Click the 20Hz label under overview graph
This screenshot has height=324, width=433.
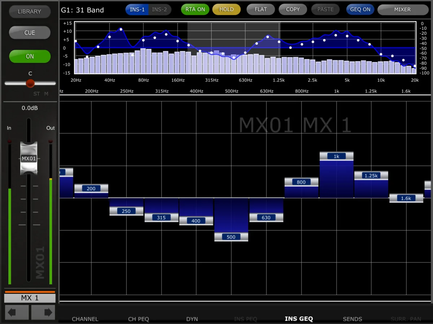click(76, 80)
